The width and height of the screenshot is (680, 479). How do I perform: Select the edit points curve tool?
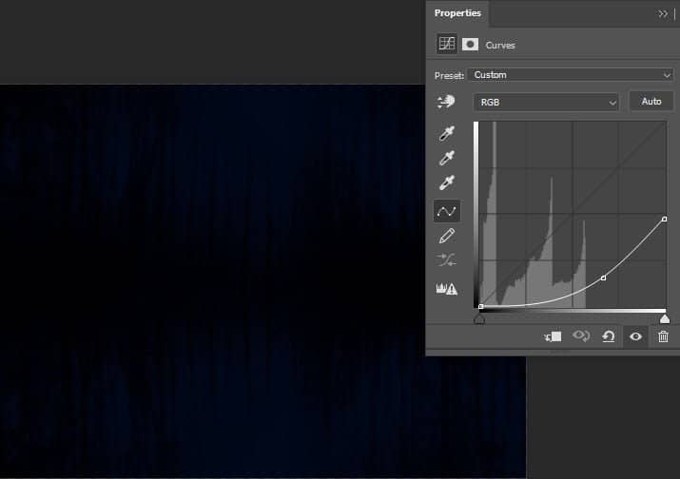pyautogui.click(x=446, y=211)
